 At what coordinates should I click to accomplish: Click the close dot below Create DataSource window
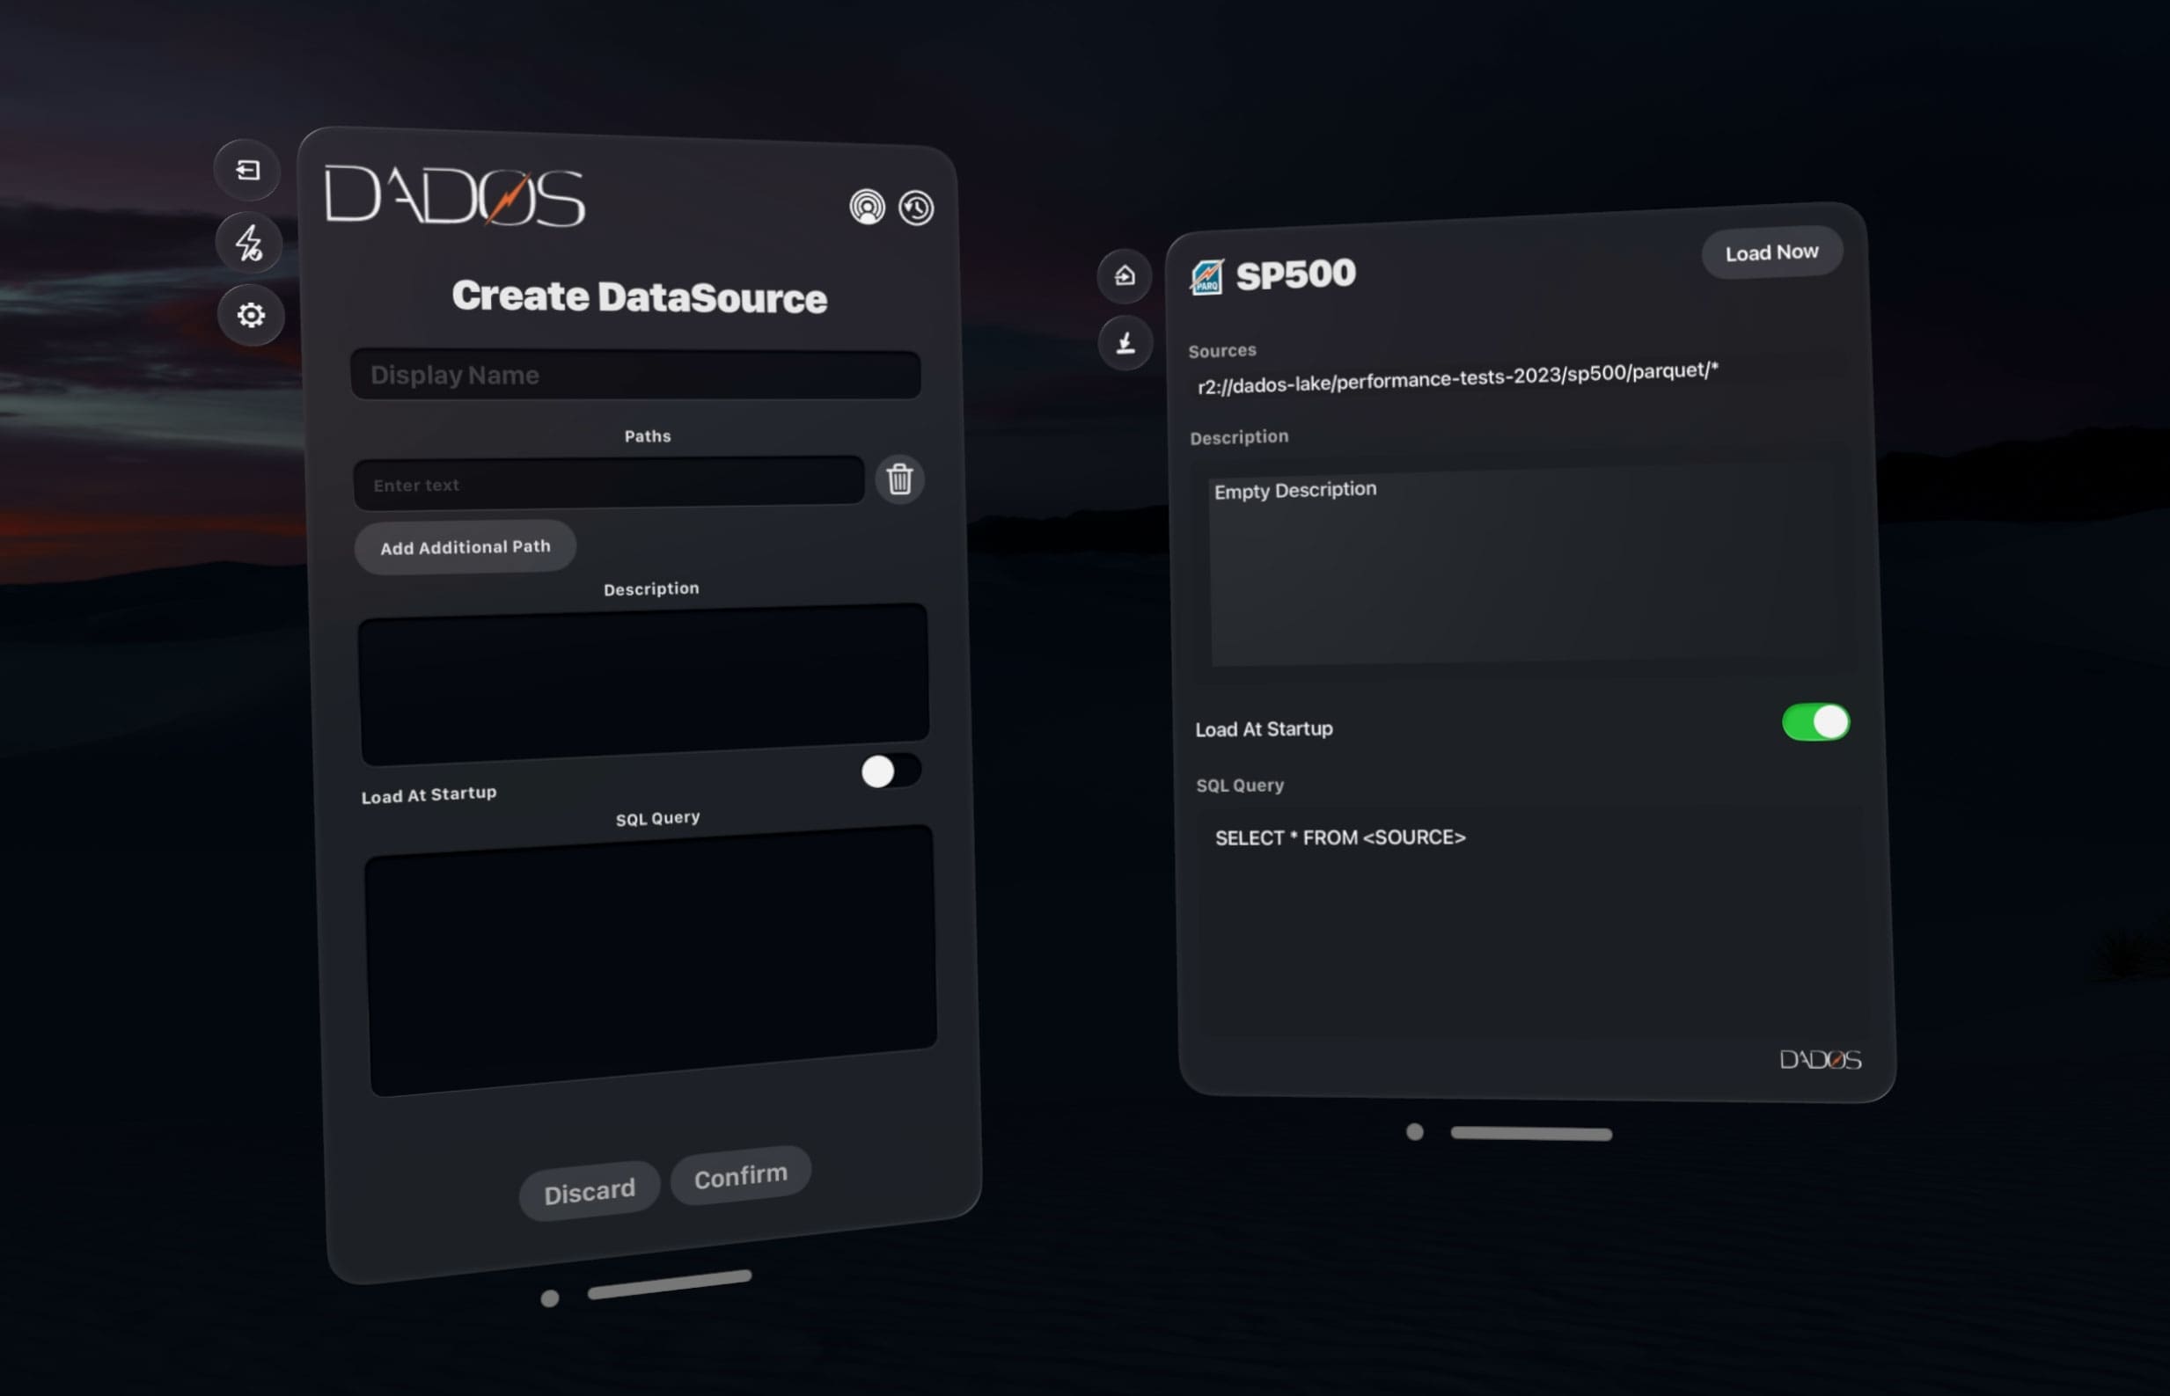click(549, 1298)
